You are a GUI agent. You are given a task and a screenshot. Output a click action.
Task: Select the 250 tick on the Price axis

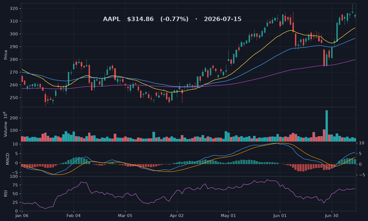14,98
